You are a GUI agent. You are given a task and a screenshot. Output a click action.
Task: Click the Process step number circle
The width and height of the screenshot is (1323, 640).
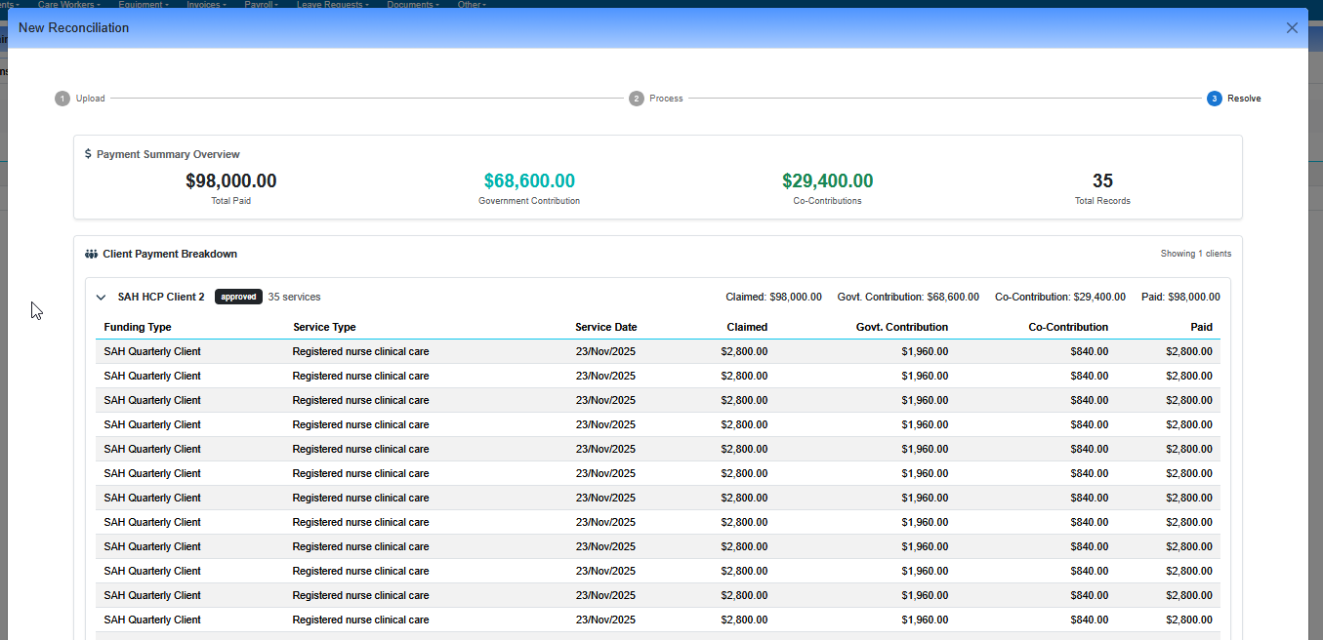point(636,99)
